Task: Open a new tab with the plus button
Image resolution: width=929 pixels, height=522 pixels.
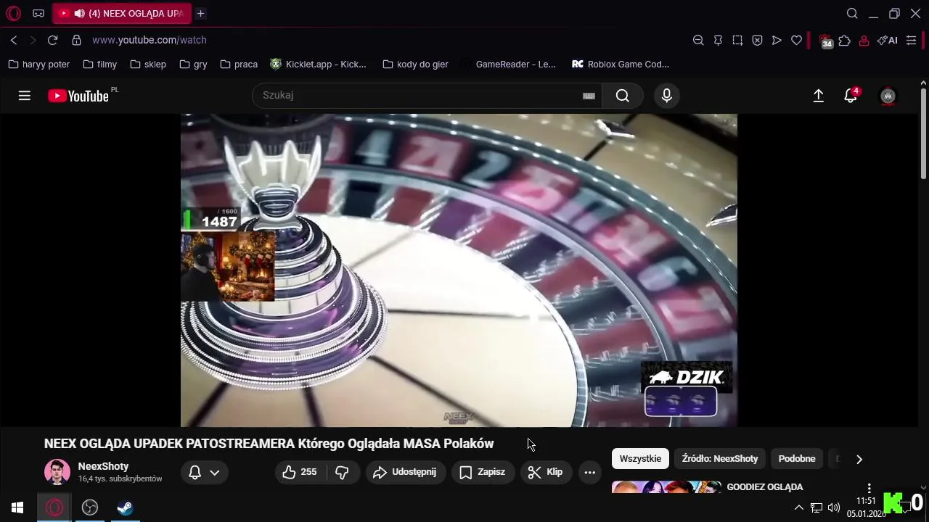Action: [200, 13]
